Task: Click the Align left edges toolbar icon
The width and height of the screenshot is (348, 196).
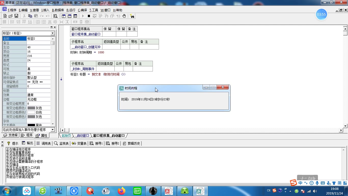Action: [12, 22]
